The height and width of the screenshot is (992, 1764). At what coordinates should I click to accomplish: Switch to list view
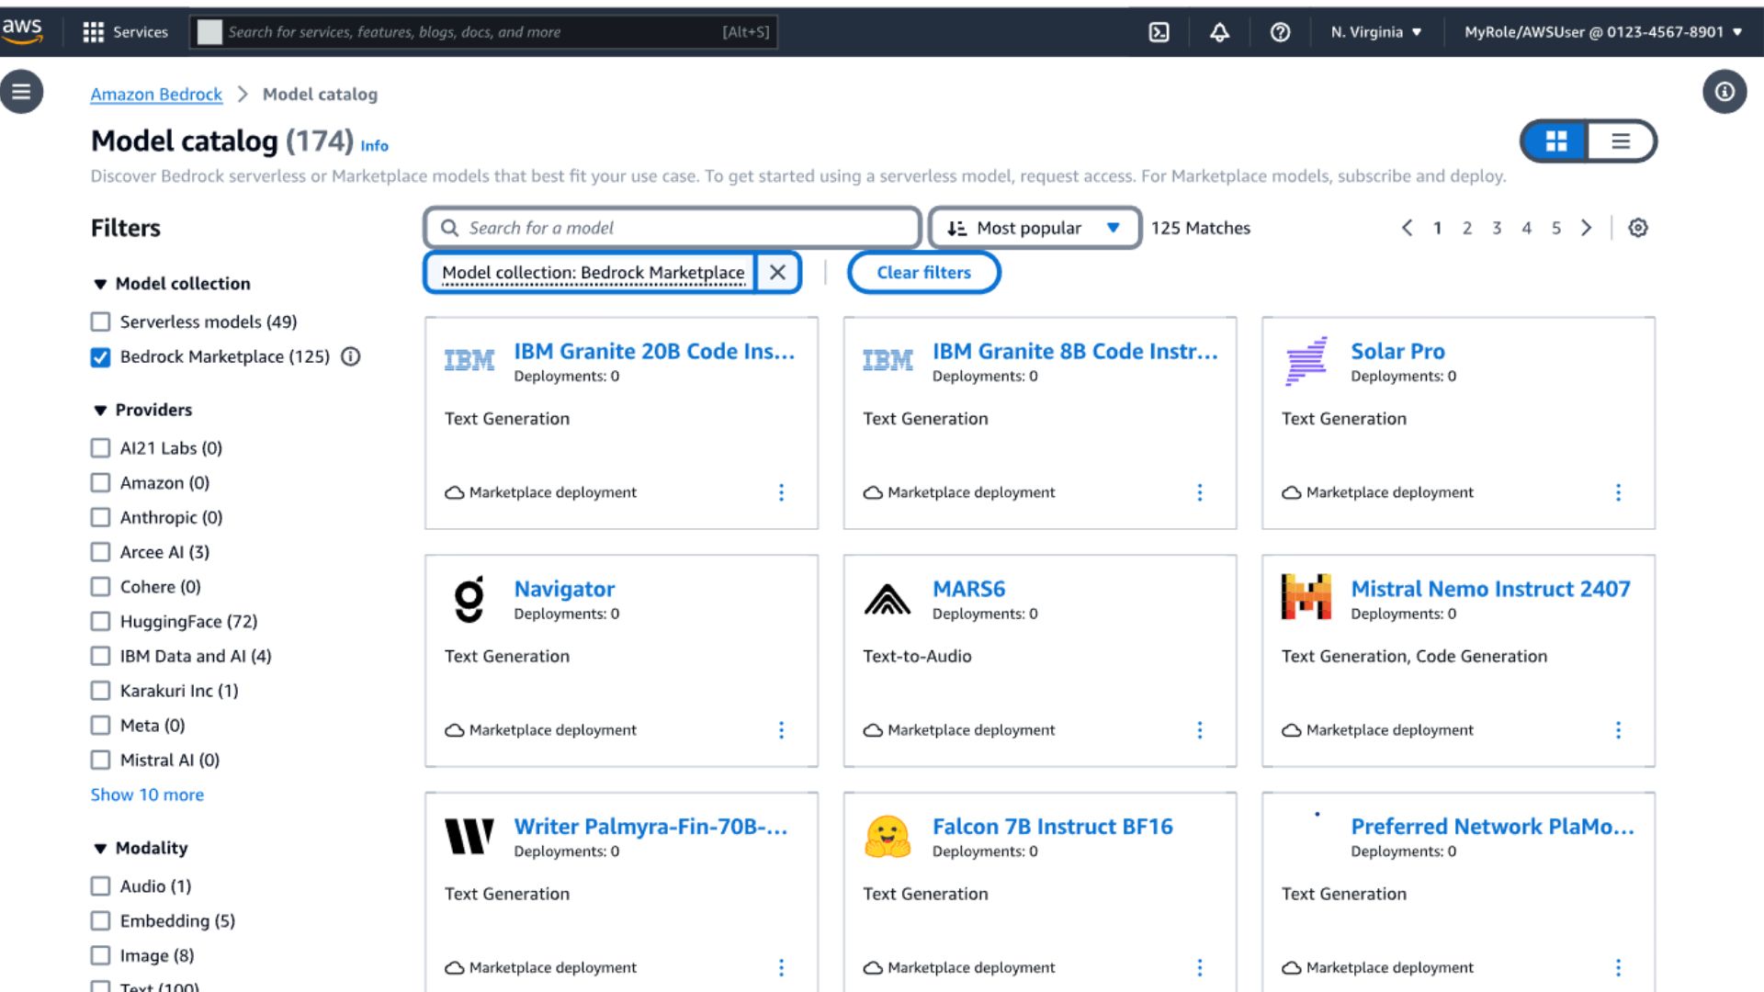1621,141
